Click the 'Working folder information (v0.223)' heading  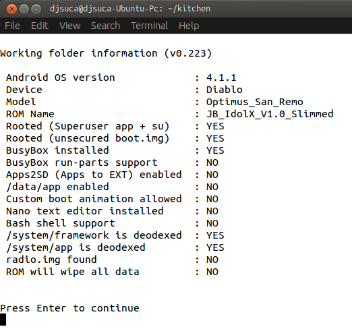tap(106, 53)
